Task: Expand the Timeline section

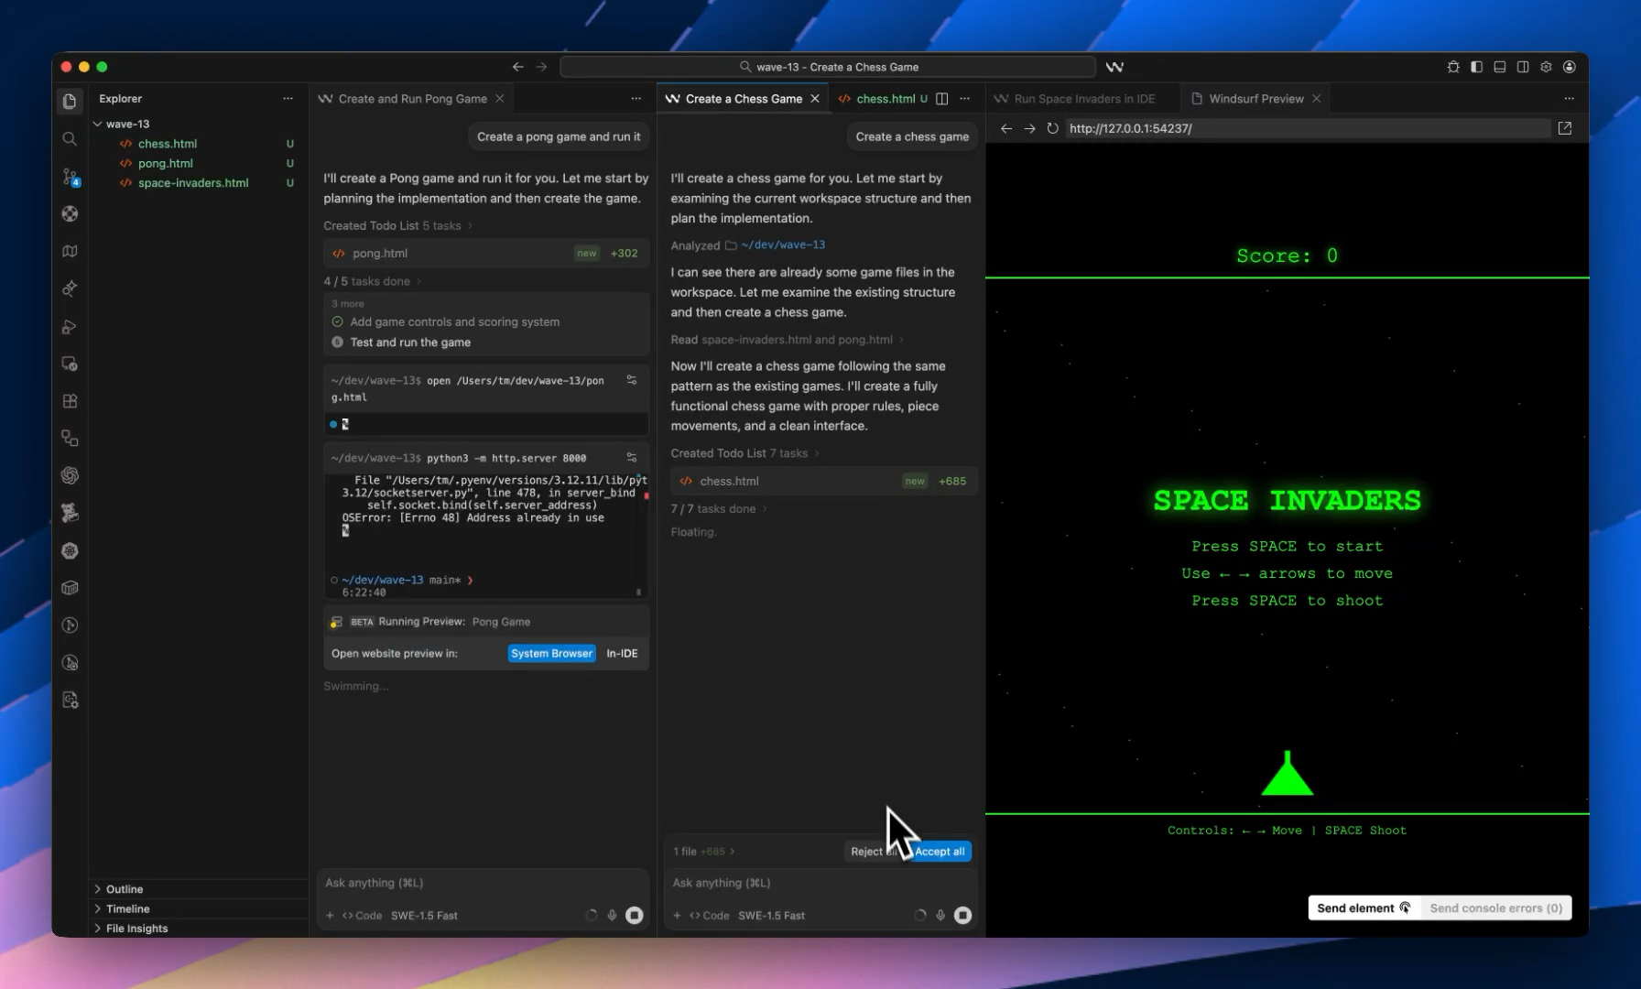Action: point(127,908)
